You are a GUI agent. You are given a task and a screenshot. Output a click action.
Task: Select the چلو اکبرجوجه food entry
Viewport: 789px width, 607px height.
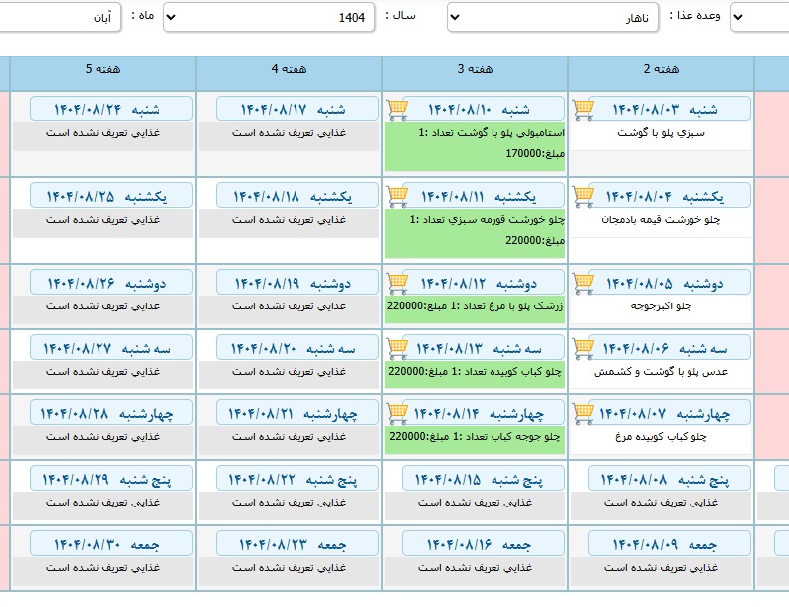(x=661, y=305)
